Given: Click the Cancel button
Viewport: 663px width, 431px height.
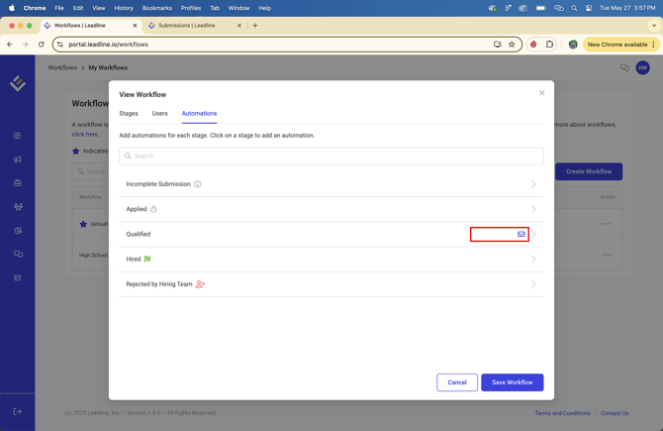Looking at the screenshot, I should 457,382.
